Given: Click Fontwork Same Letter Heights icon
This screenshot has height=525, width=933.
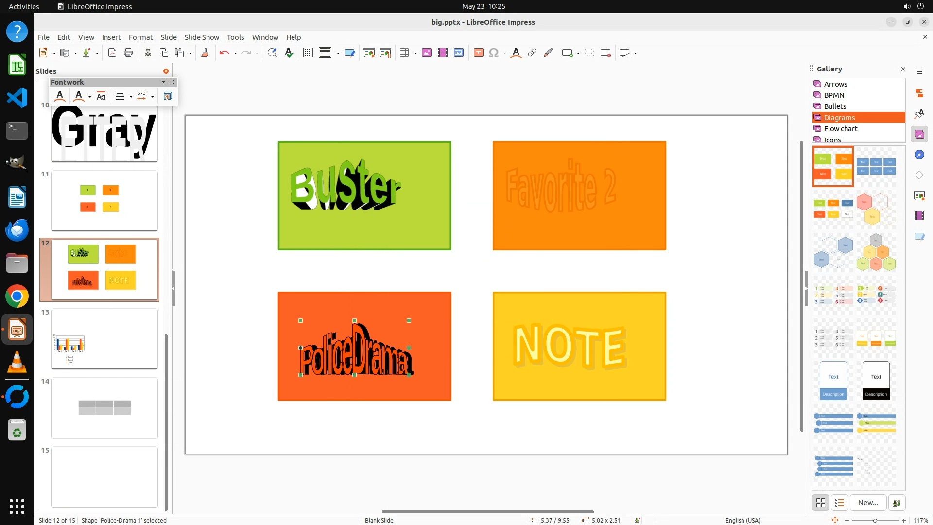Looking at the screenshot, I should pyautogui.click(x=101, y=96).
